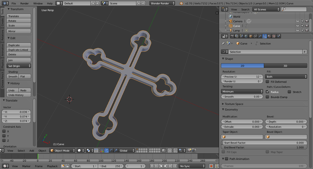Open the Object Constraints tab (chain icon)
The image size is (313, 169).
coord(255,36)
